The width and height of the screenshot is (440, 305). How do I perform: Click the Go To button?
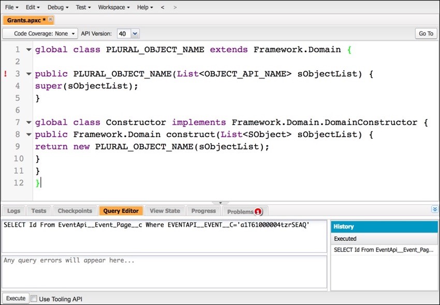tap(426, 33)
